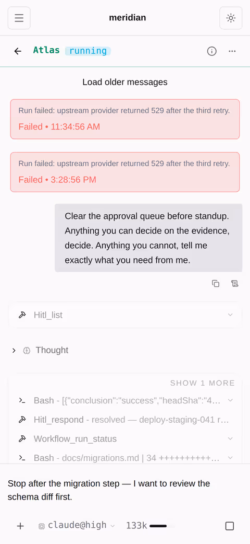Expand the Workflow_run_status row
Viewport: 250px width, 544px height.
point(125,439)
